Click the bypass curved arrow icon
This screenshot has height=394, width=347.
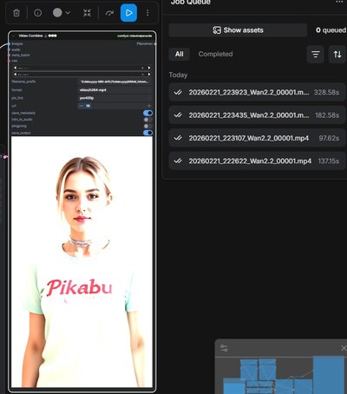109,13
